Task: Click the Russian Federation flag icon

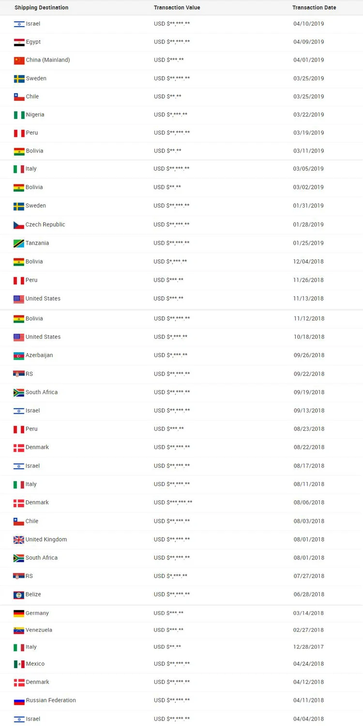Action: (19, 701)
